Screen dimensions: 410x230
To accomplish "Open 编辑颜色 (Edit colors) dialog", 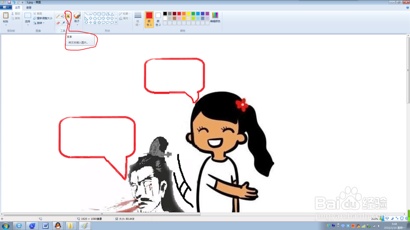I will tap(215, 17).
